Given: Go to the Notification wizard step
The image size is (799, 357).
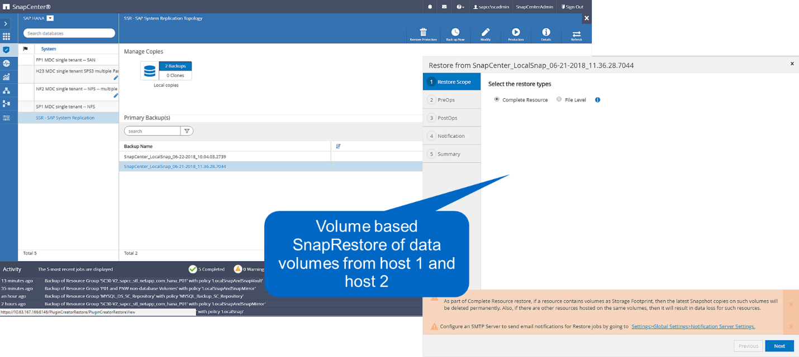Looking at the screenshot, I should tap(451, 136).
